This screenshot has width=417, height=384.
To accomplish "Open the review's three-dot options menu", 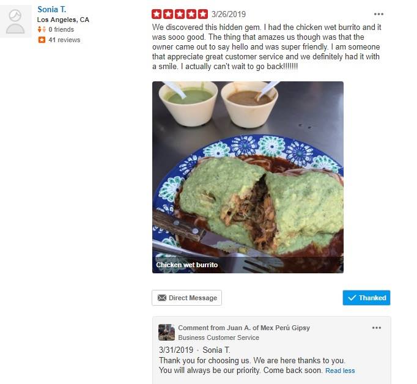I will (x=378, y=14).
